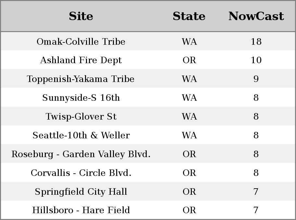Viewport: 296px width, 220px height.
Task: Click the State column header
Action: tap(189, 16)
